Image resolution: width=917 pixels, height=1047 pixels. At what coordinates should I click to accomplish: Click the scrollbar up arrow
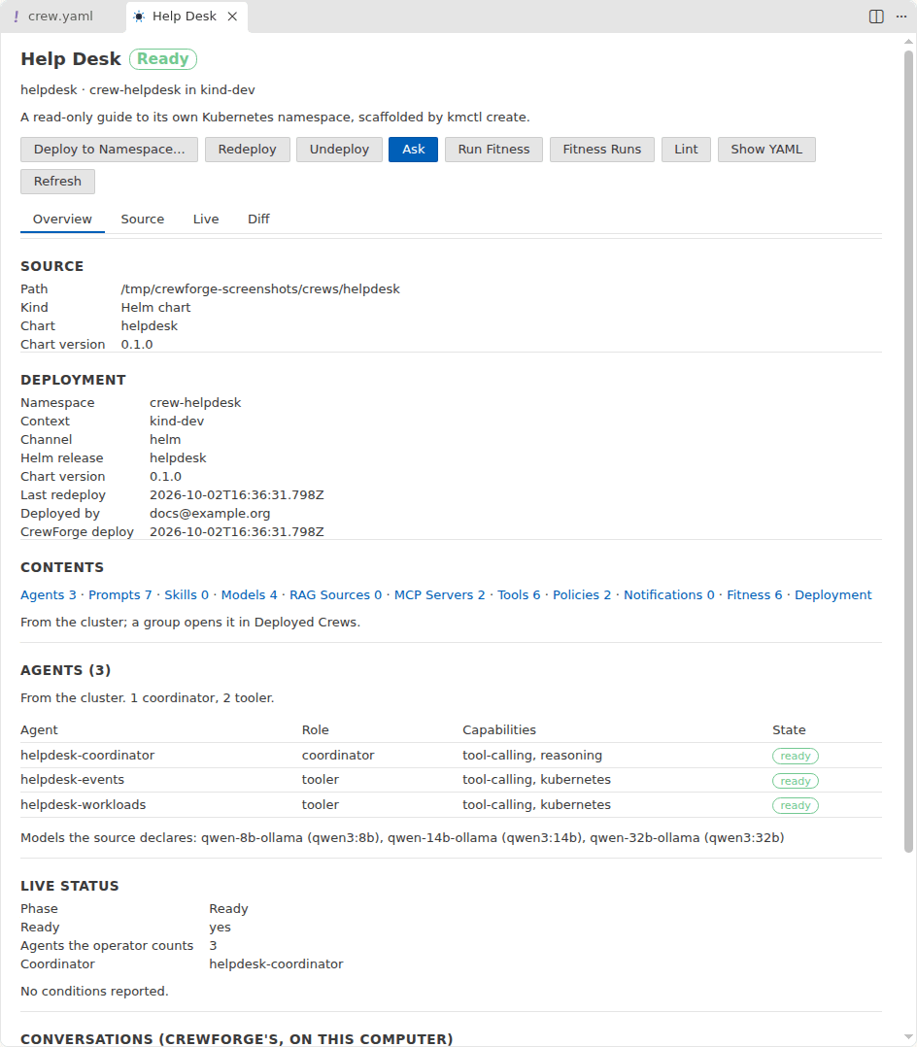(x=908, y=42)
